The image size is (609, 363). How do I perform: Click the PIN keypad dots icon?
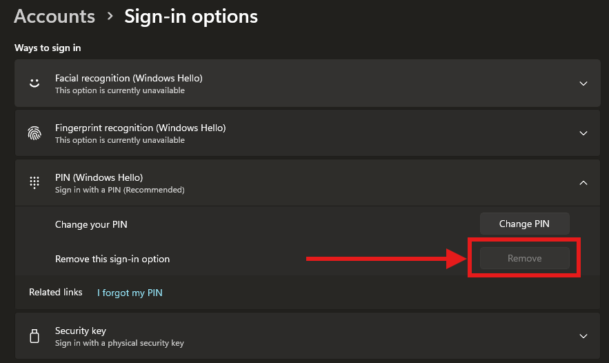click(x=34, y=182)
